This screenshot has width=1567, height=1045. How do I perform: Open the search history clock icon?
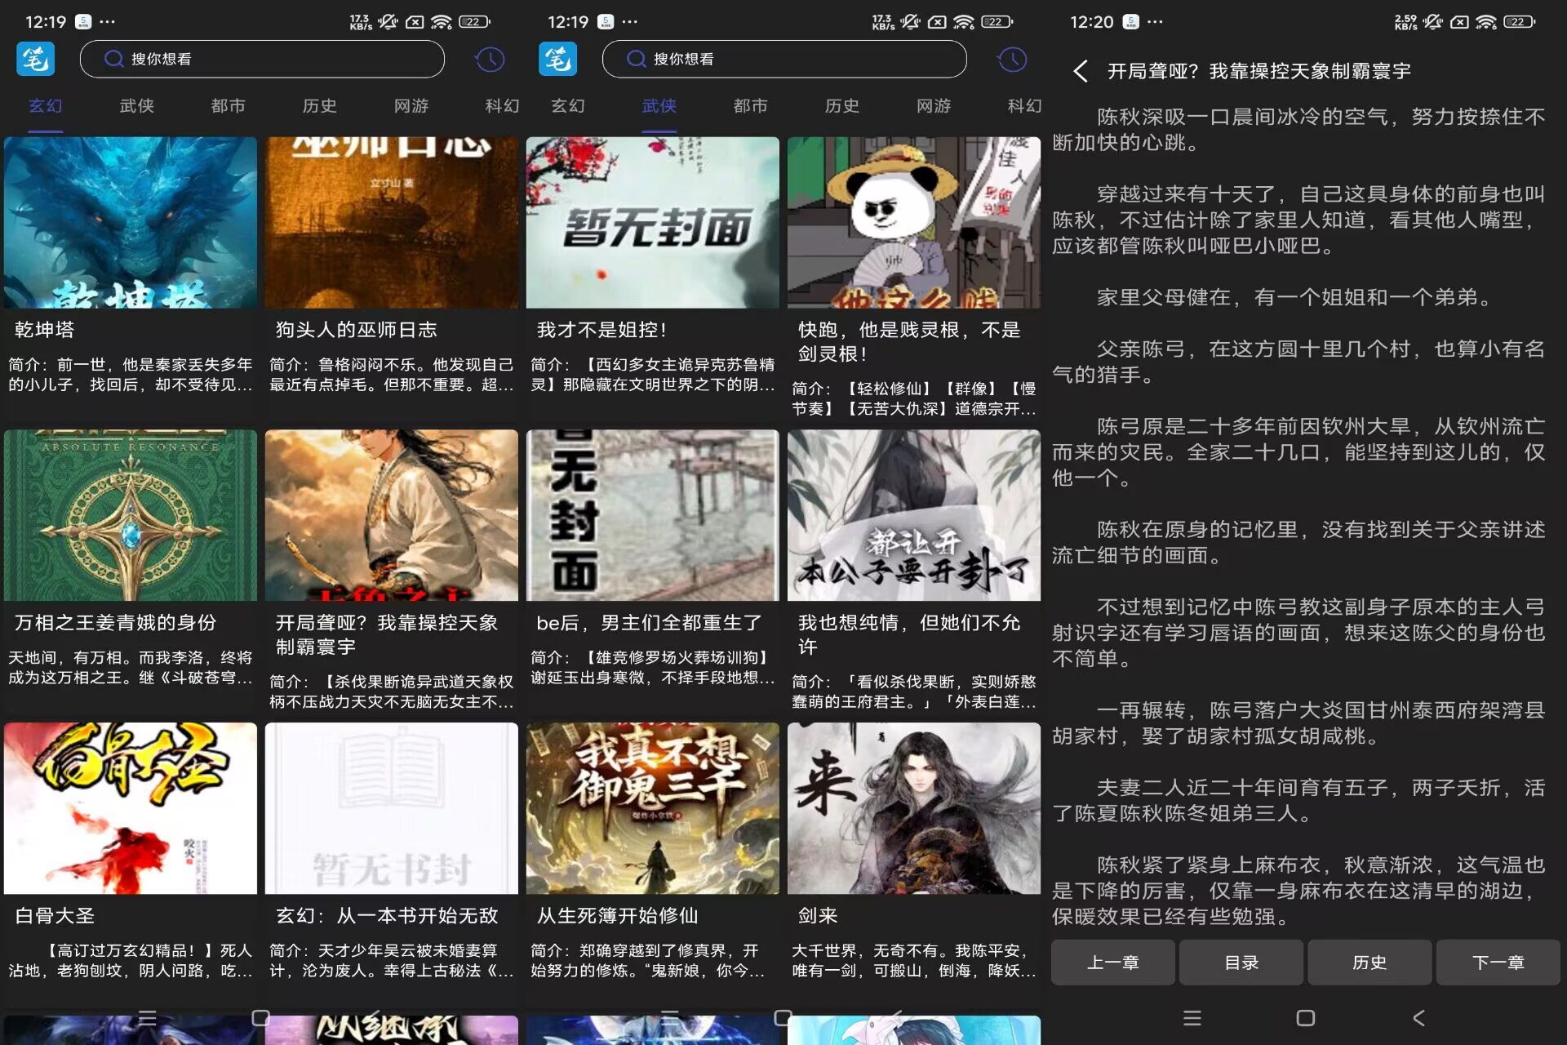click(490, 59)
